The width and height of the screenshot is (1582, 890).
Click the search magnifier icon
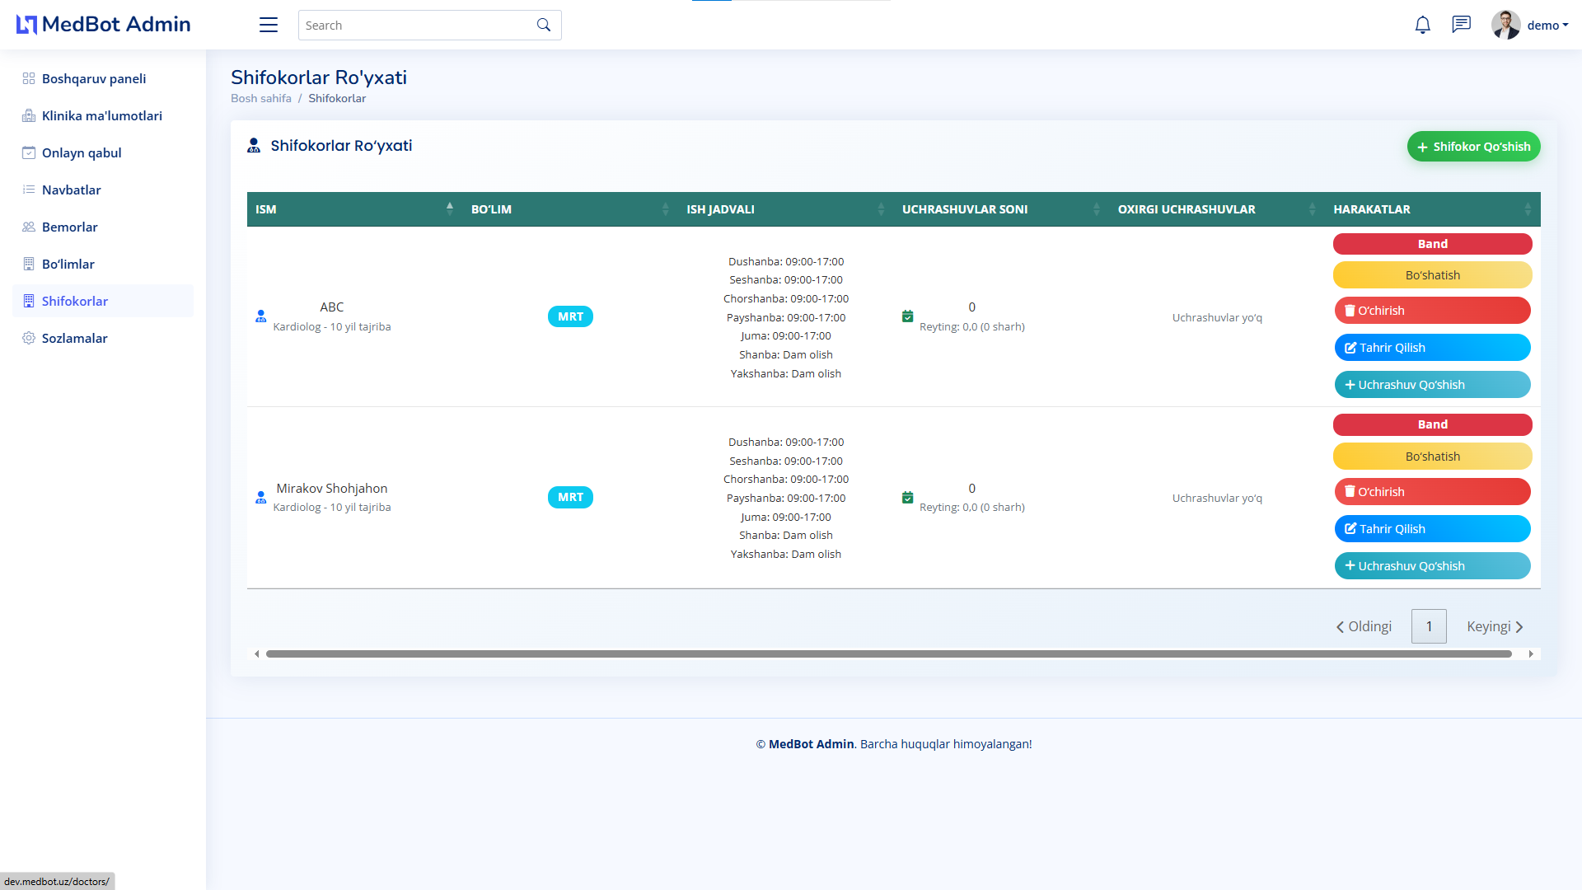coord(544,25)
